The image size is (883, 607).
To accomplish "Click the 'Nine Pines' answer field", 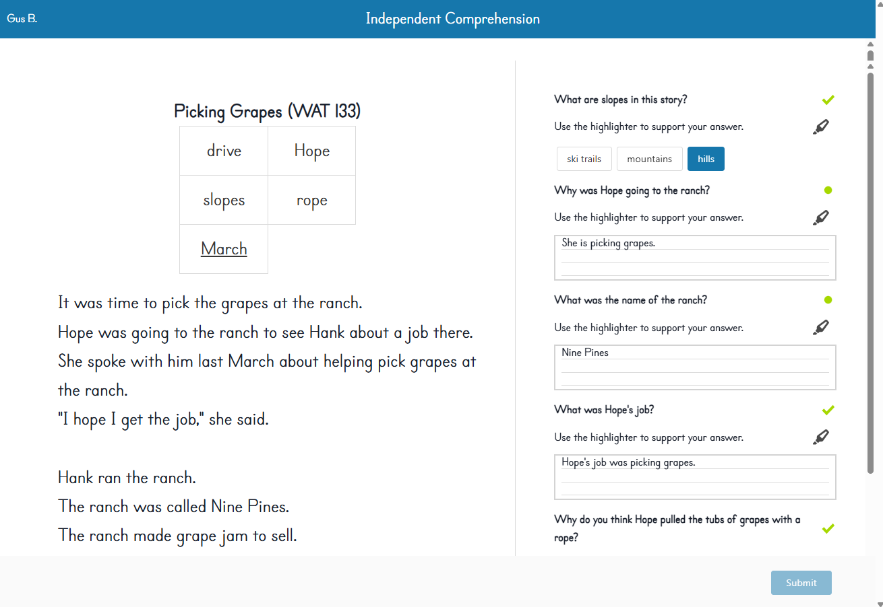I will pos(695,367).
